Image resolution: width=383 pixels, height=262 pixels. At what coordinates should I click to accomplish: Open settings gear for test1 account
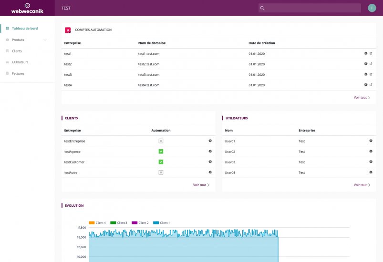coord(366,53)
